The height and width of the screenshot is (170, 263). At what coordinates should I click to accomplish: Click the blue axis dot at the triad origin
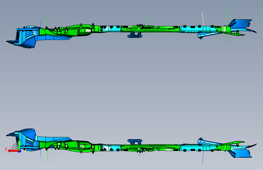pyautogui.click(x=20, y=151)
